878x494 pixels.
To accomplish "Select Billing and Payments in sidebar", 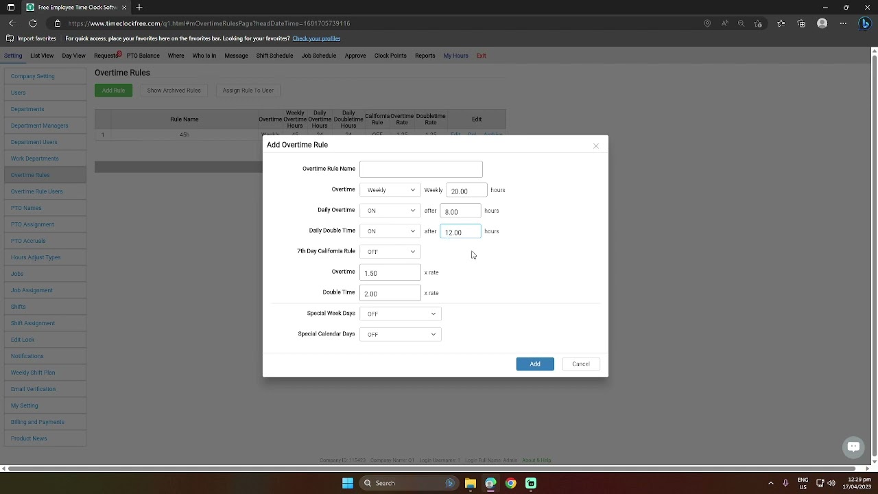I will click(45, 422).
